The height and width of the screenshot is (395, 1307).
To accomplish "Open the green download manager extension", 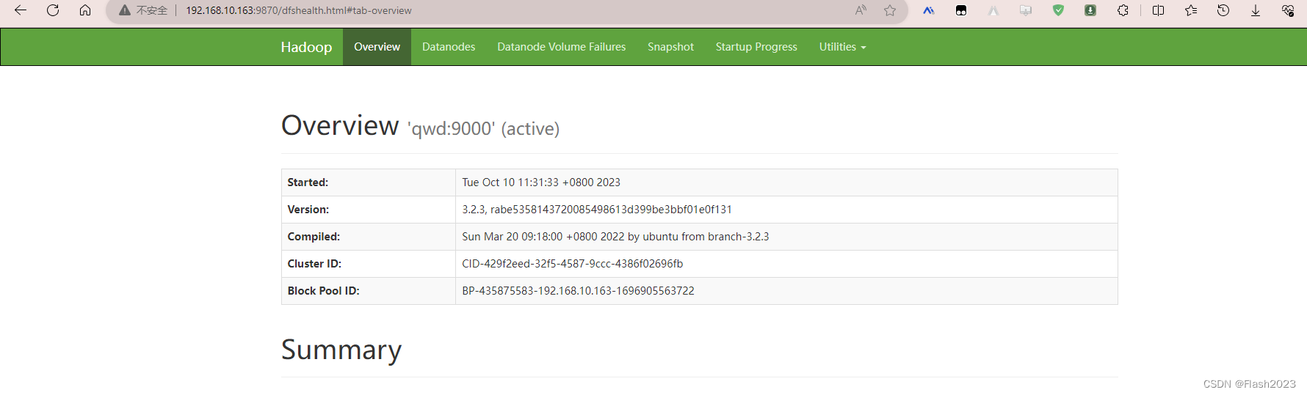I will click(x=1090, y=10).
